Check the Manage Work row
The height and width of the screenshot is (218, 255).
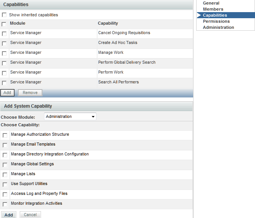click(x=4, y=53)
